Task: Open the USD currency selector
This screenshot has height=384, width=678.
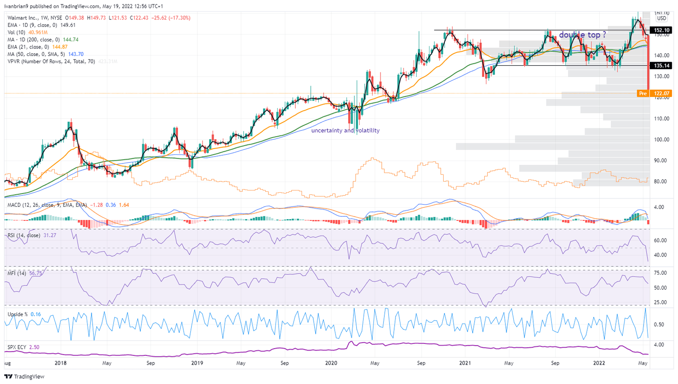Action: (x=661, y=19)
